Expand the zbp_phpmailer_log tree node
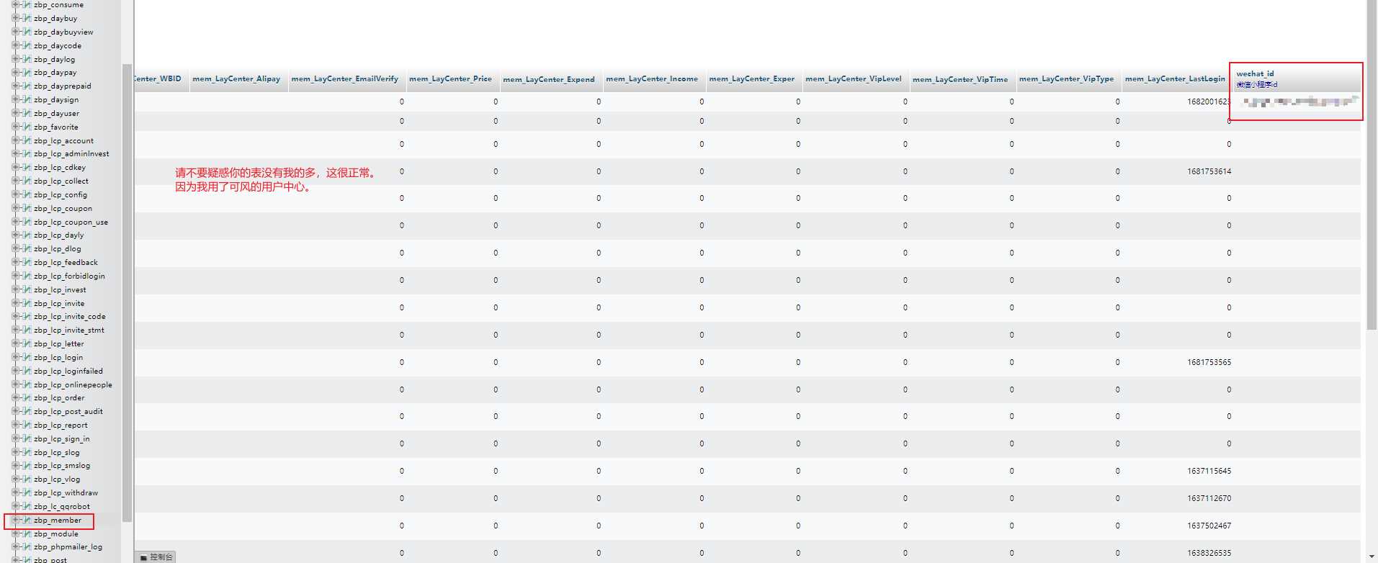 tap(15, 547)
